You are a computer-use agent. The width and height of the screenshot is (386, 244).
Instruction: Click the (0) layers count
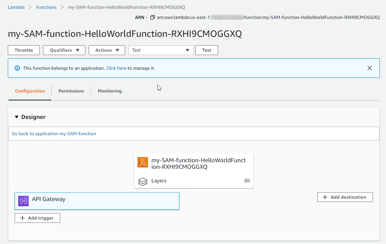[247, 180]
